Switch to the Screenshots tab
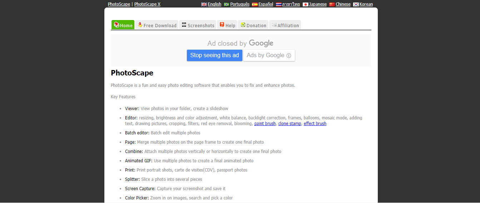The height and width of the screenshot is (203, 480). click(x=198, y=25)
